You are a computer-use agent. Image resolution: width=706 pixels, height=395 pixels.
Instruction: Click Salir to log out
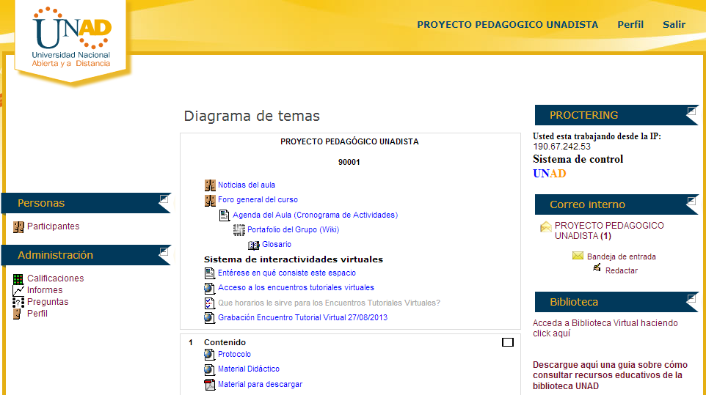pos(674,25)
